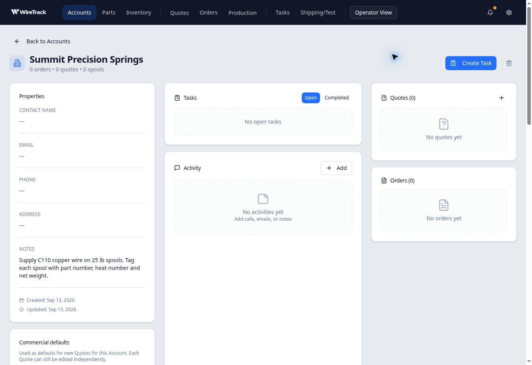Screen dimensions: 532x365
Task: Go to Shipping/Test
Action: point(318,13)
